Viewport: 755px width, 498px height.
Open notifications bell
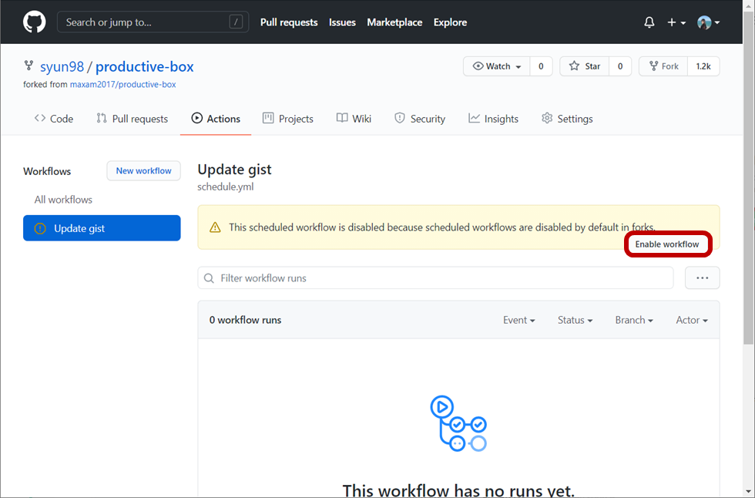(x=649, y=22)
